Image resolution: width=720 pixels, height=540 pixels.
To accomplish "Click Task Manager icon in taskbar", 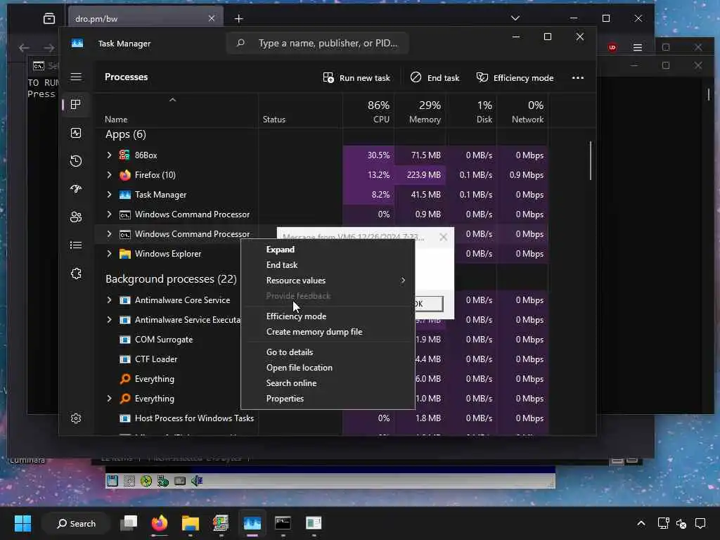I will [252, 523].
